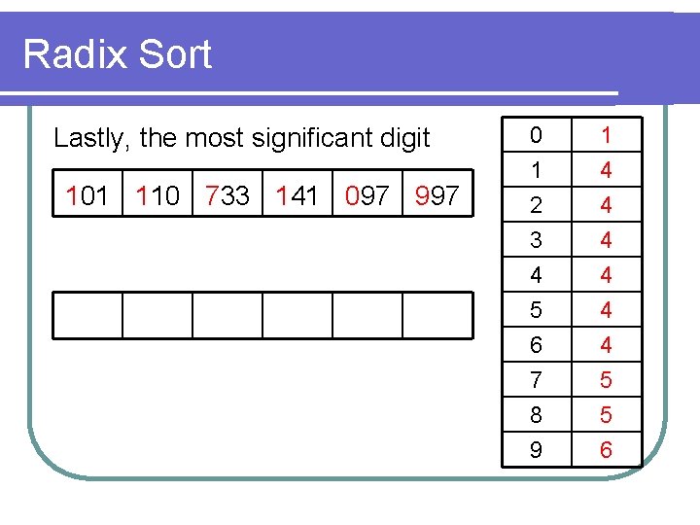
Task: Click the count value beside digit 0
Action: pyautogui.click(x=607, y=135)
